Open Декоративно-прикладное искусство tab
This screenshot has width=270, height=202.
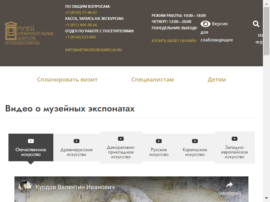pyautogui.click(x=121, y=147)
